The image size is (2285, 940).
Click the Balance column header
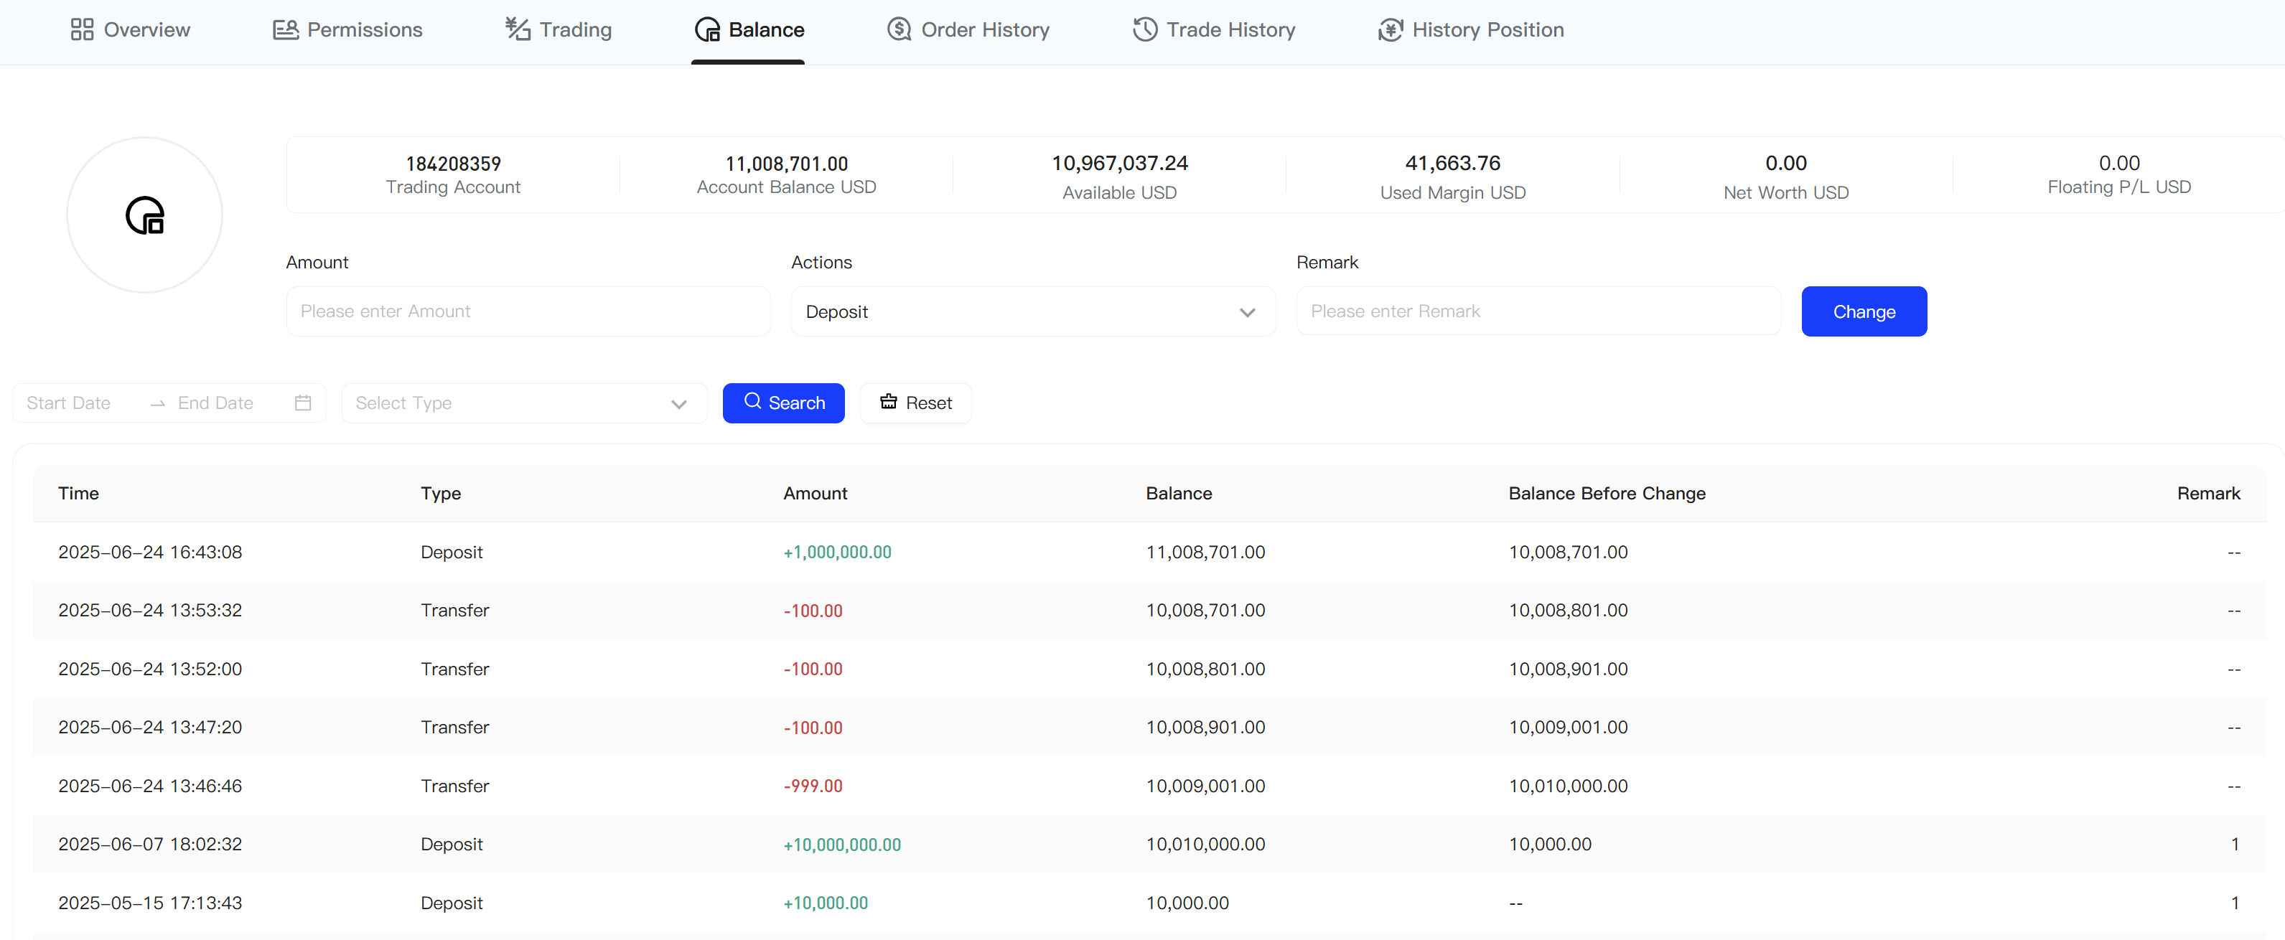click(x=1179, y=493)
